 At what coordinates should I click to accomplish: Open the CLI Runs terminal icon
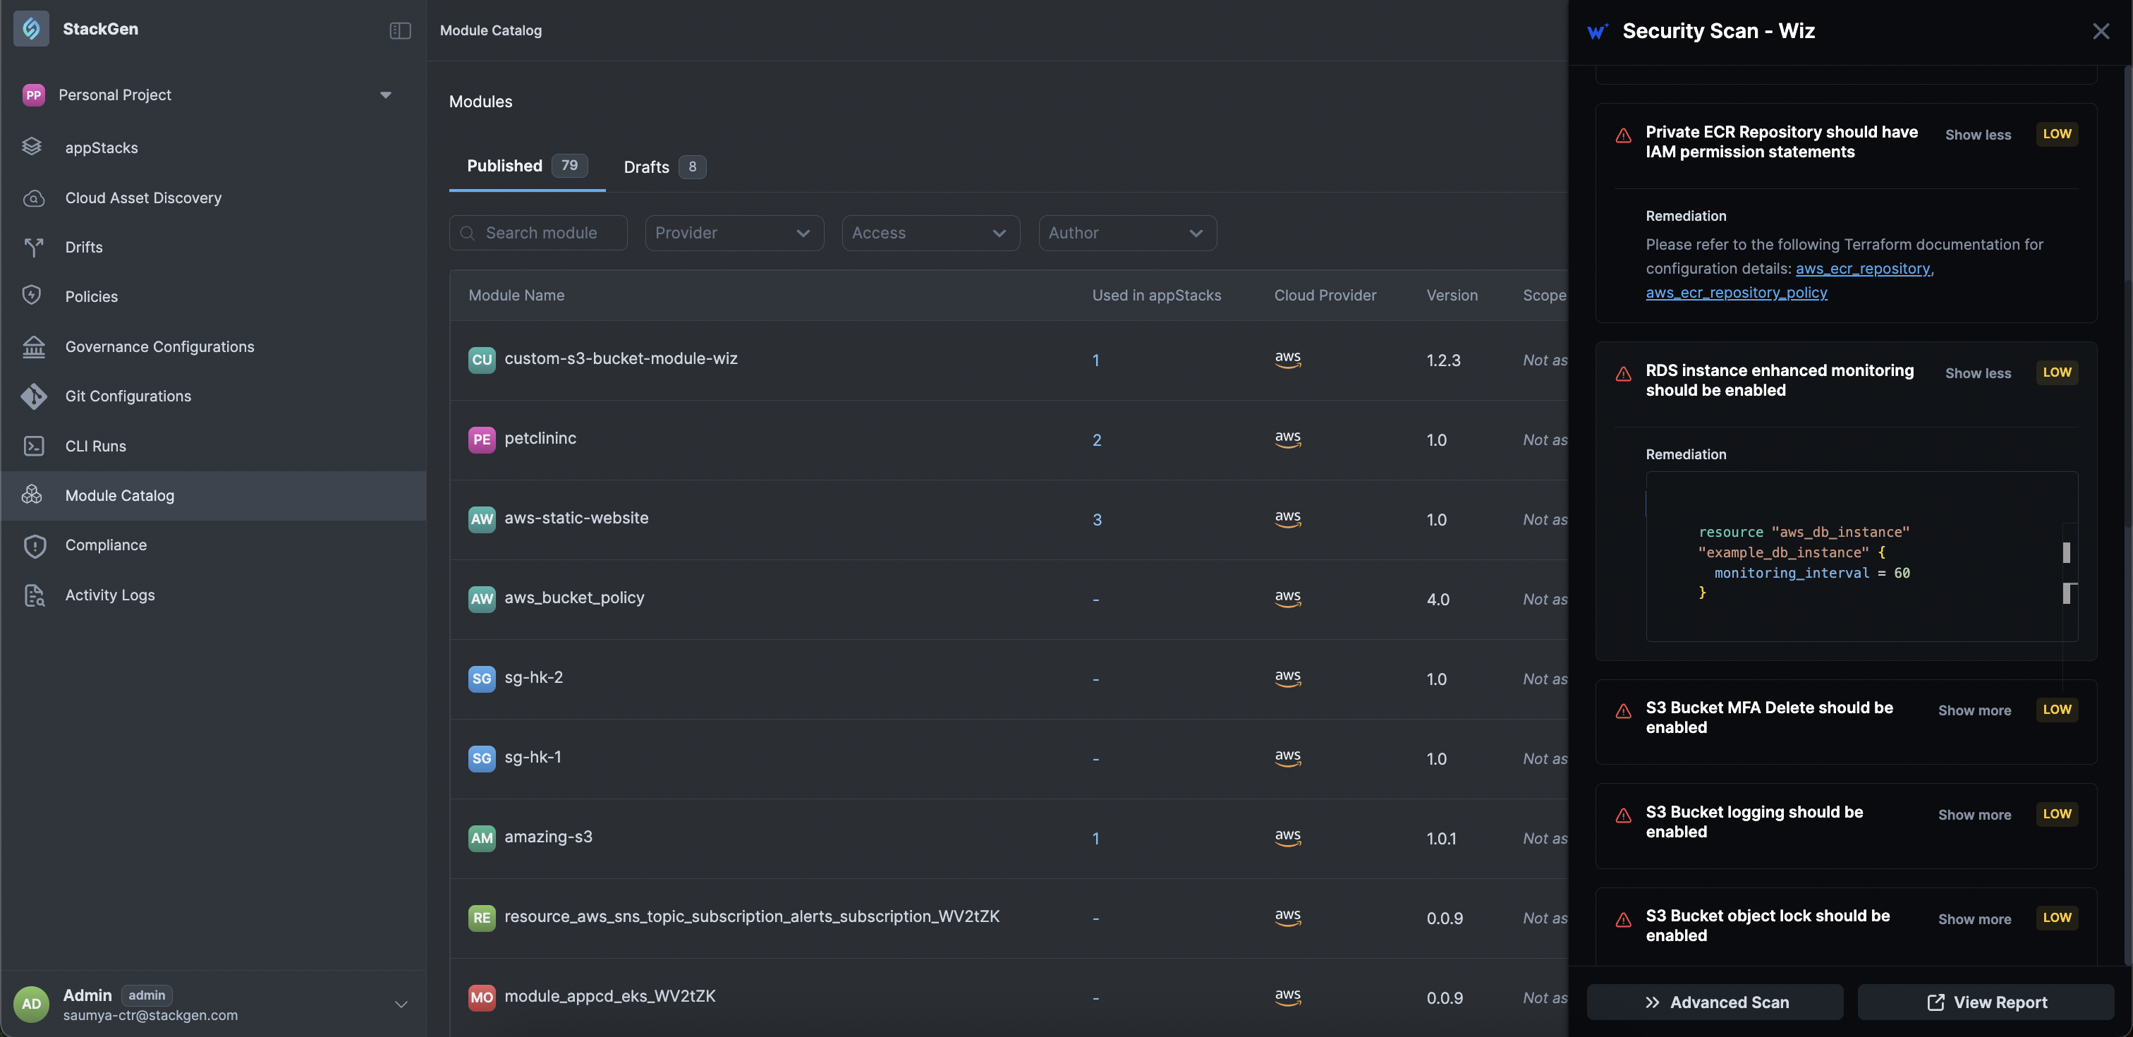click(x=33, y=446)
